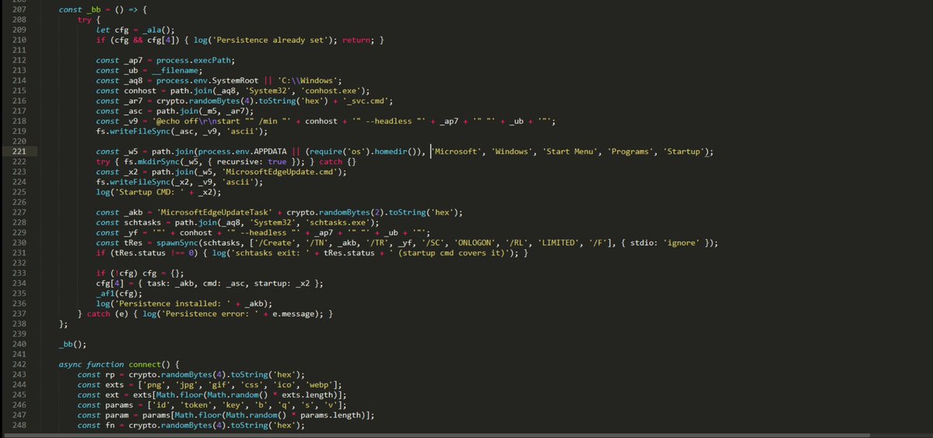The image size is (933, 438).
Task: Click line number 242 in the gutter
Action: pyautogui.click(x=19, y=364)
